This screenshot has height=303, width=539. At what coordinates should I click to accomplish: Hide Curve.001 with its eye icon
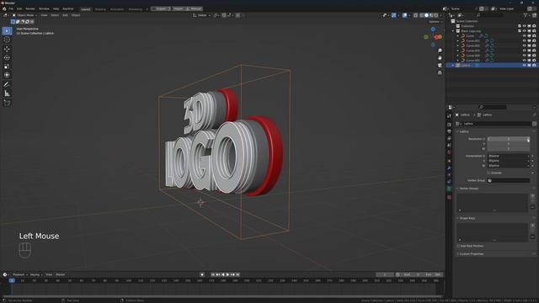click(x=525, y=41)
